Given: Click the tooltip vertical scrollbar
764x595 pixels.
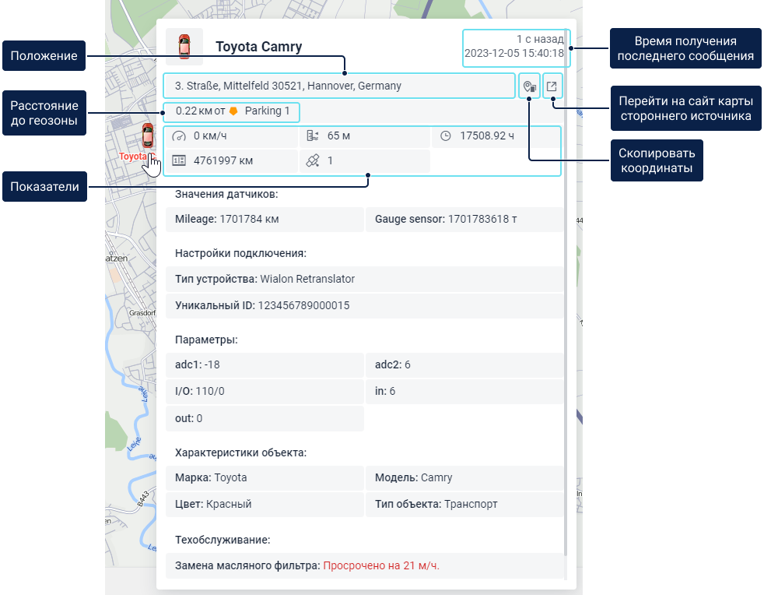Looking at the screenshot, I should 566,293.
